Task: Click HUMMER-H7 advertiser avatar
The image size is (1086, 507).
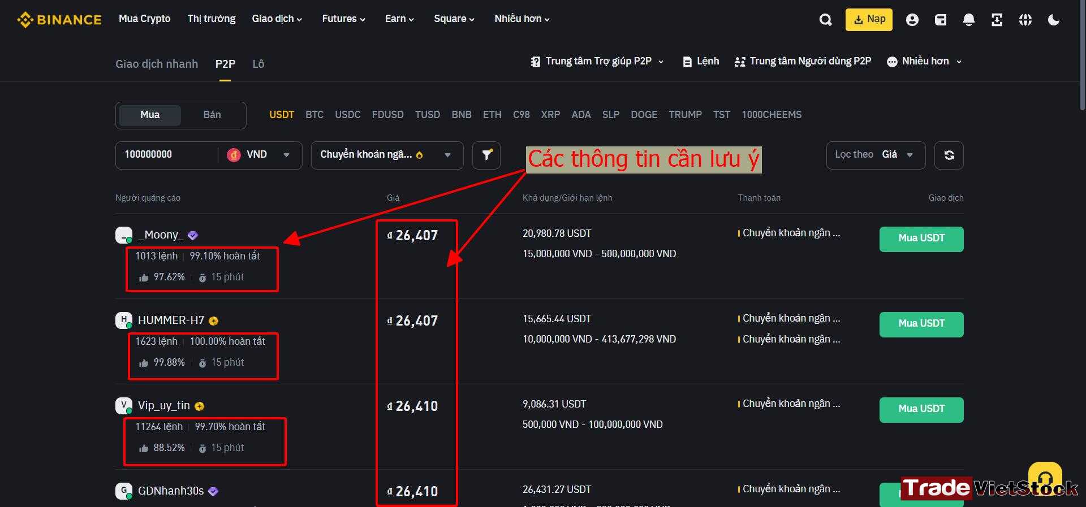Action: (124, 320)
